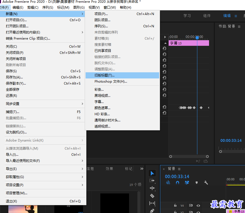The width and height of the screenshot is (245, 213).
Task: Reset parameter on the keyframed row
Action: pos(164,107)
